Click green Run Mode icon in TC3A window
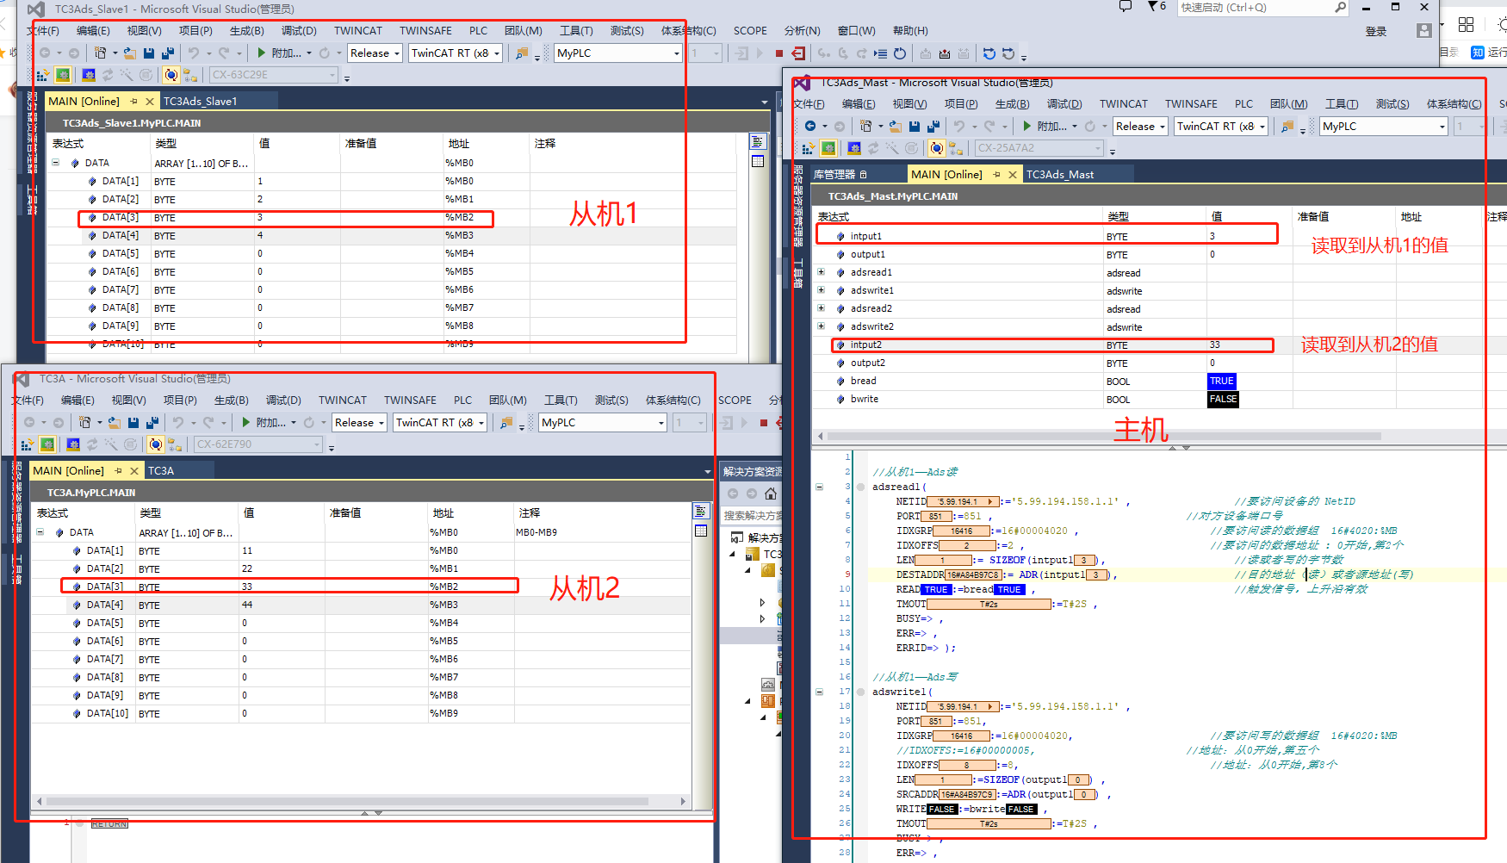This screenshot has height=863, width=1507. click(x=47, y=444)
